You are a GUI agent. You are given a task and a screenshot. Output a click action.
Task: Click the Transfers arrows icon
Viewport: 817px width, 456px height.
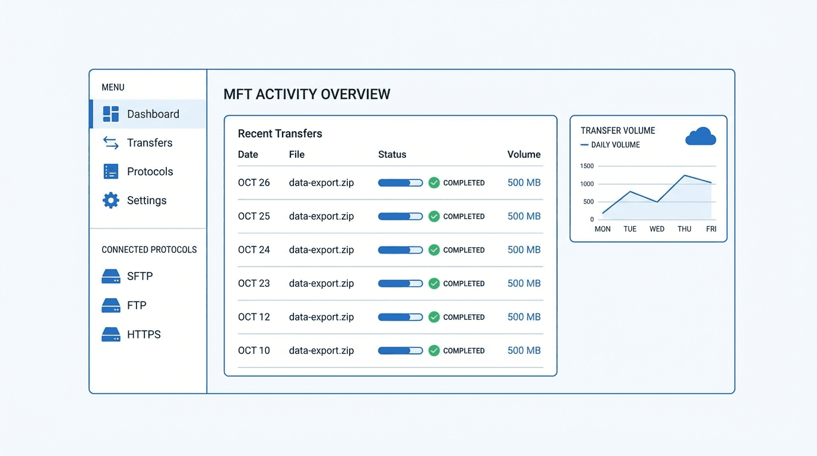tap(110, 142)
